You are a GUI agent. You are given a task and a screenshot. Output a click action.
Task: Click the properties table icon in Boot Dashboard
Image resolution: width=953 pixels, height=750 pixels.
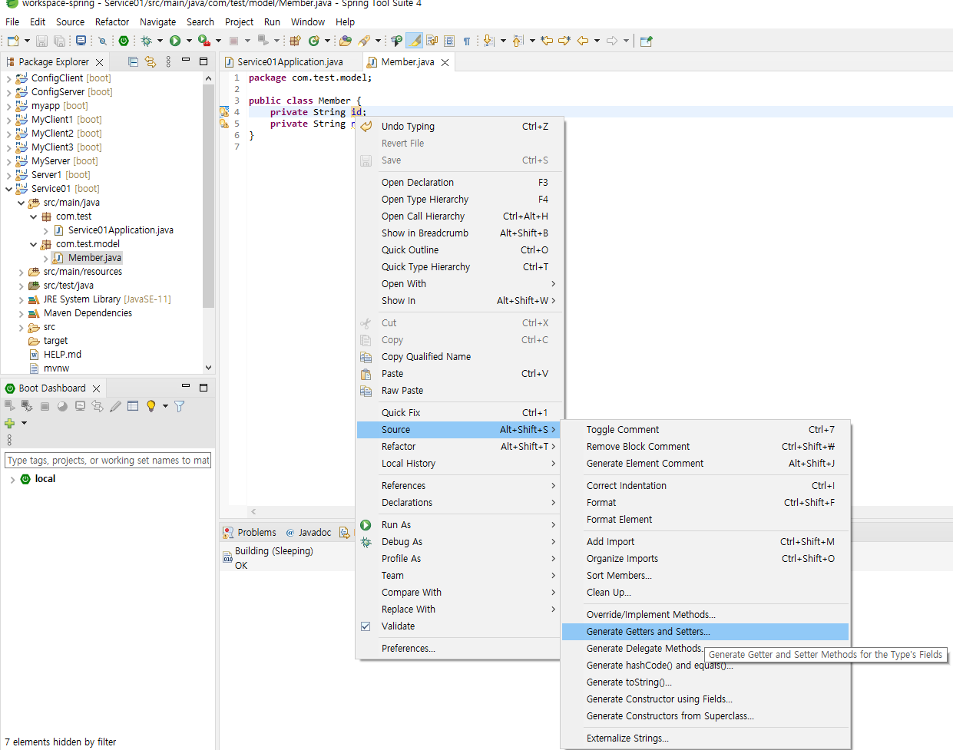point(133,406)
